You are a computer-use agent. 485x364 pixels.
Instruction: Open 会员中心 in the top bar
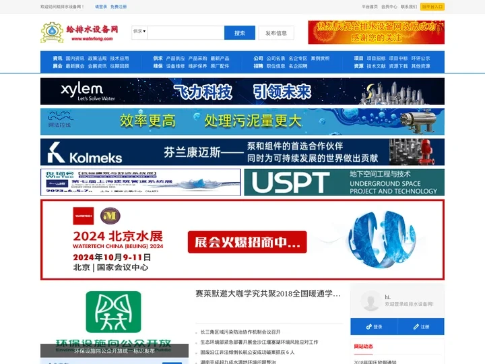coord(389,7)
